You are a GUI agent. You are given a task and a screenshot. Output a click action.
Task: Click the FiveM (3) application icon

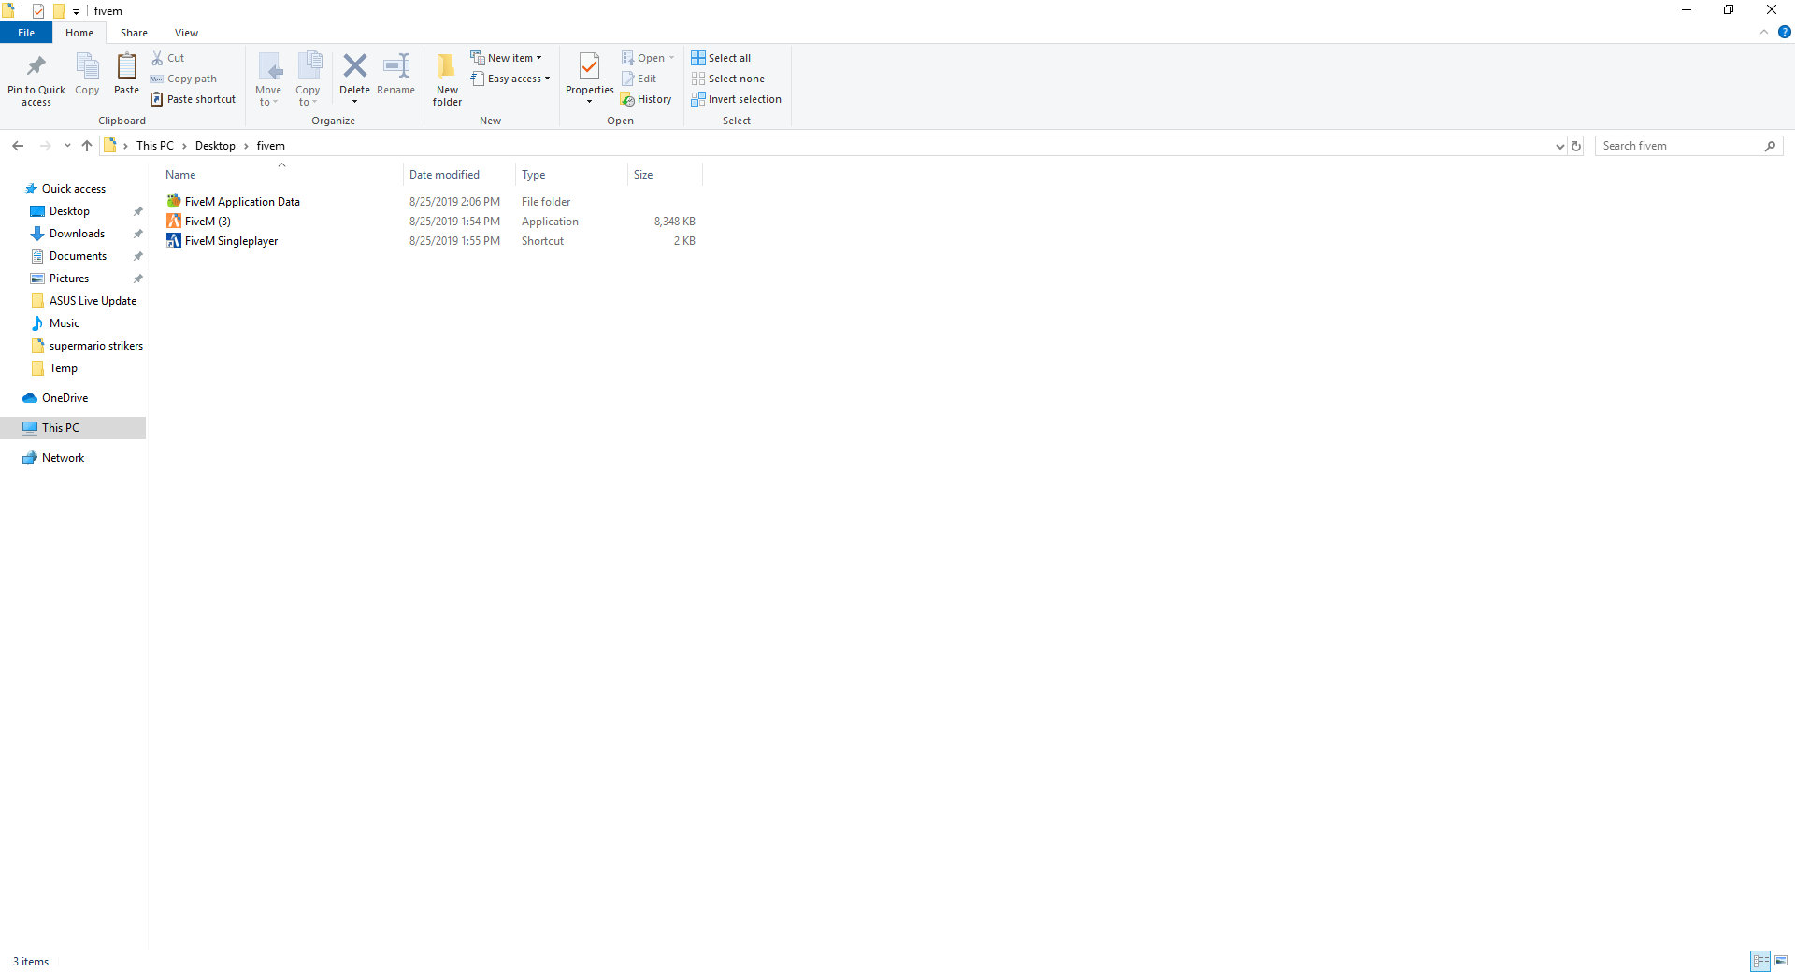tap(174, 221)
